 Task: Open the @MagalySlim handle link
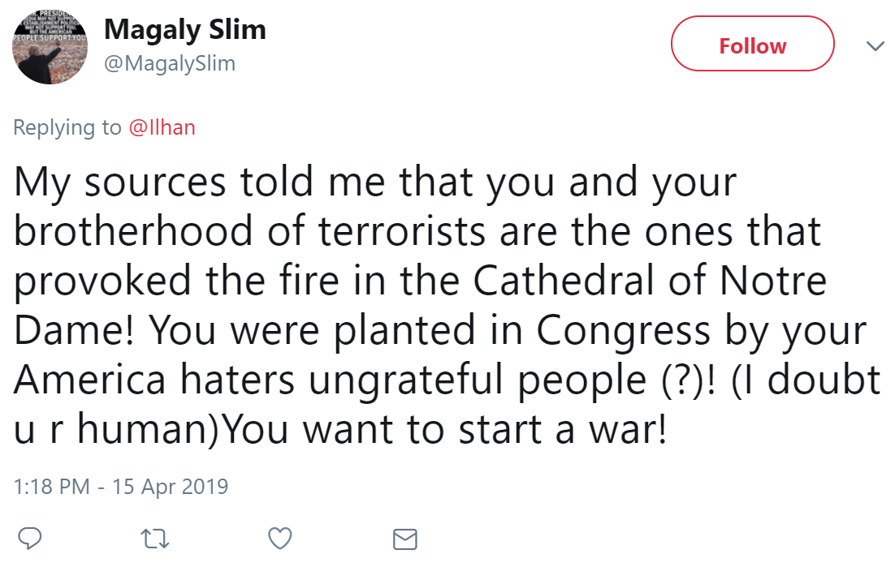pos(169,63)
